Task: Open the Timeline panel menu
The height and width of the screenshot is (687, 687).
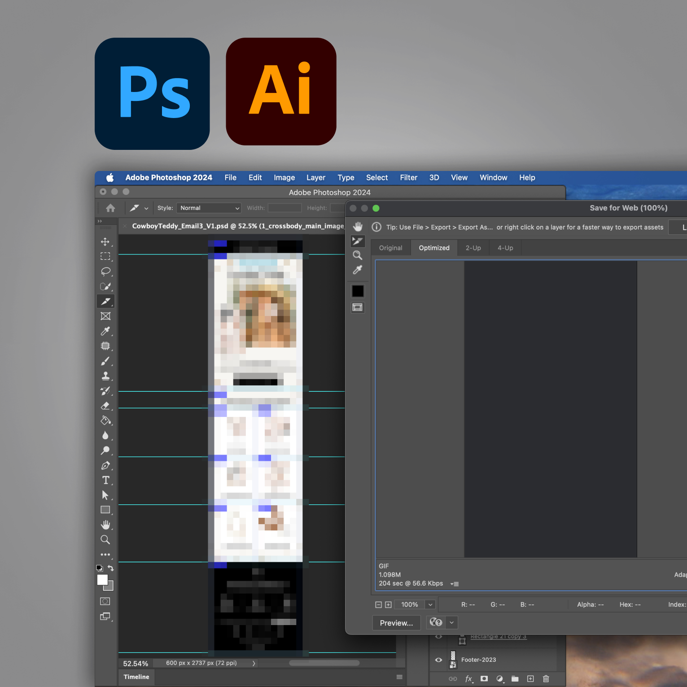Action: pyautogui.click(x=399, y=677)
